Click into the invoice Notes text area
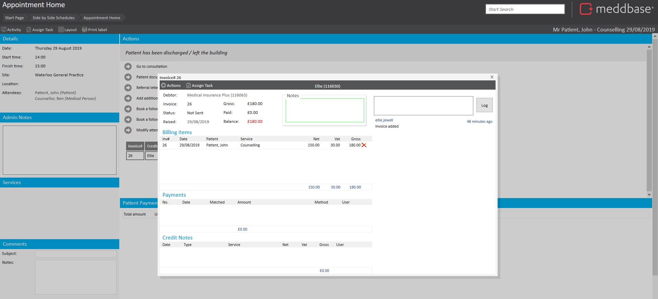 325,110
